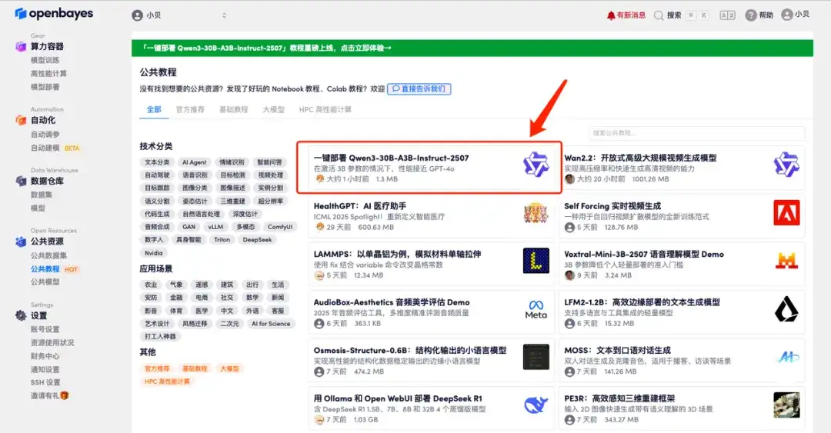The width and height of the screenshot is (831, 433).
Task: Click the red bell 有新消息 notification icon
Action: click(611, 15)
